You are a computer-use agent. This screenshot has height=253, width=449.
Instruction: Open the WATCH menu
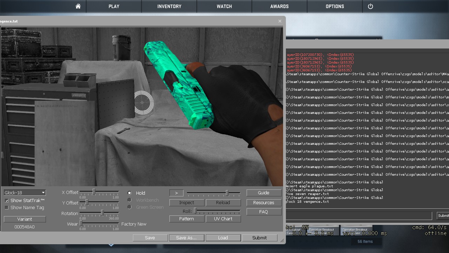tap(224, 6)
